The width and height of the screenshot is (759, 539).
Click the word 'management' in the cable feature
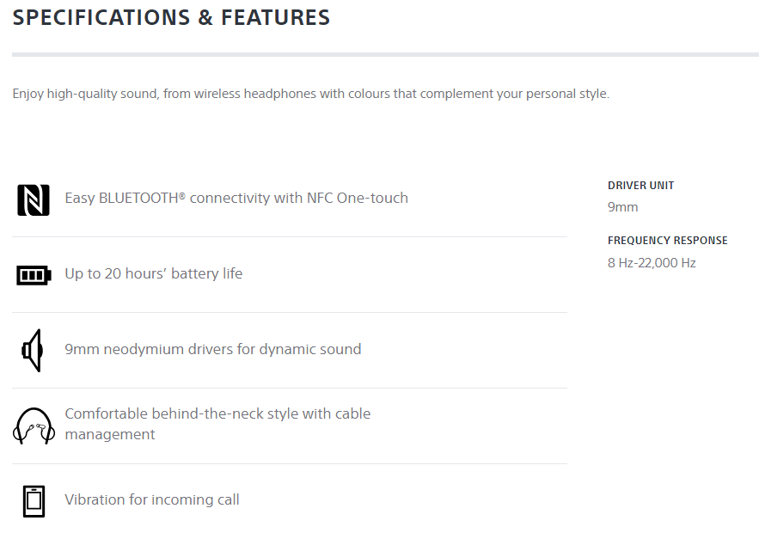point(110,434)
